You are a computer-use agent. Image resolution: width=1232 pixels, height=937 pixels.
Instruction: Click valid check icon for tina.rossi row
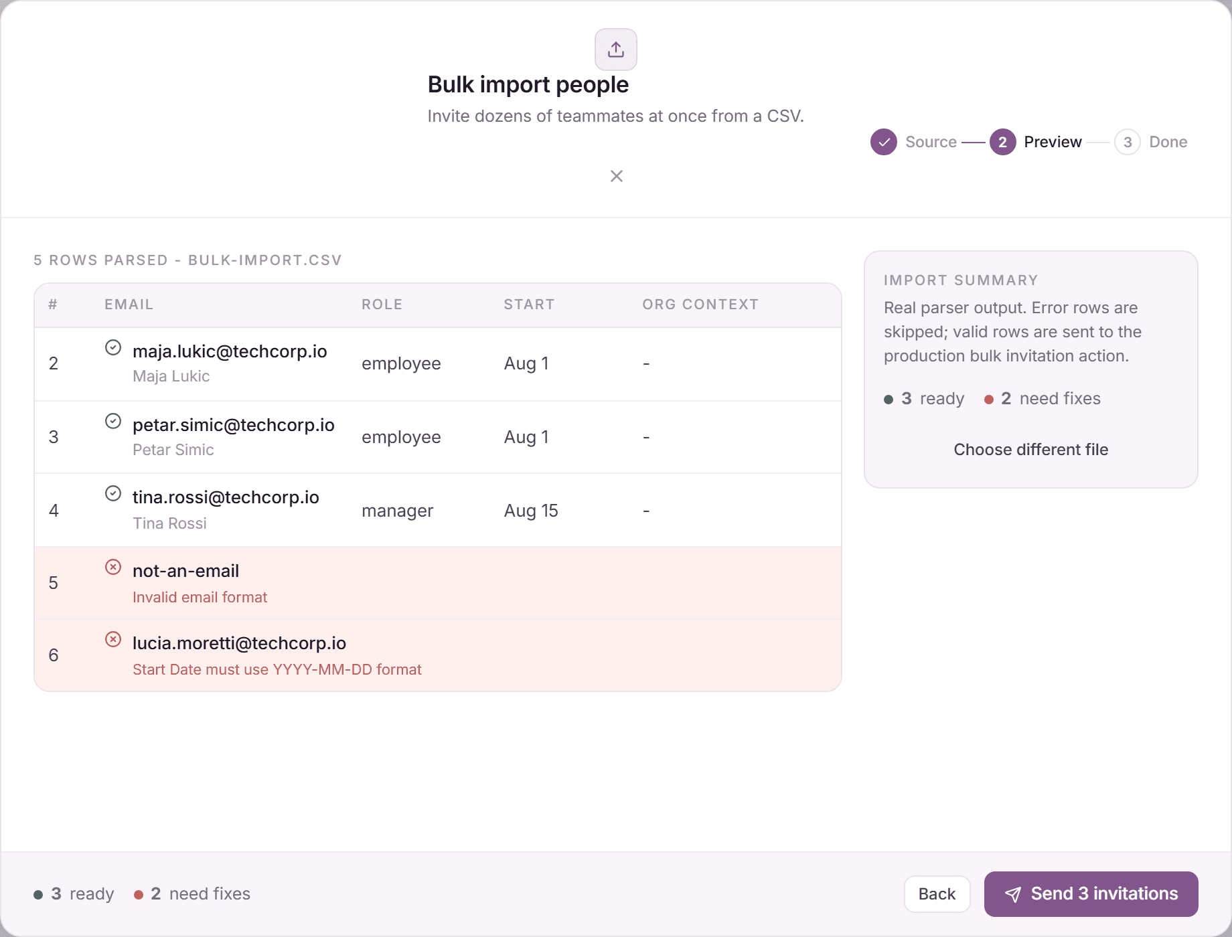[113, 493]
